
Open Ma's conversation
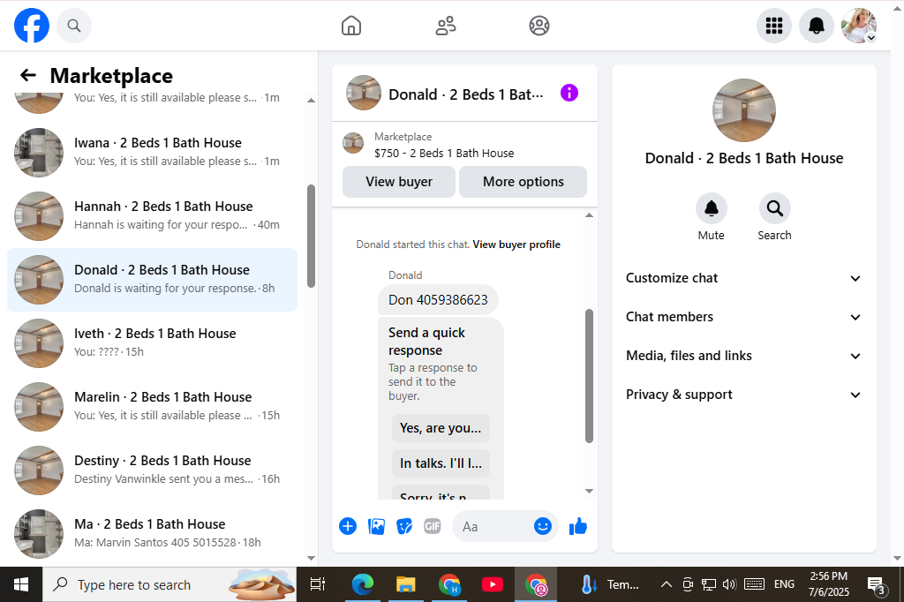pos(152,533)
